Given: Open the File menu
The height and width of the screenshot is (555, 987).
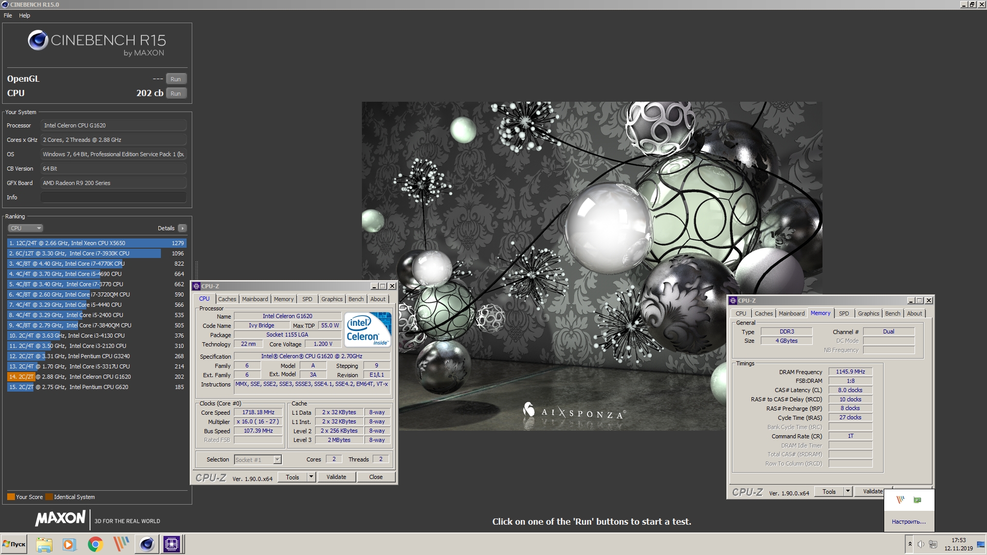Looking at the screenshot, I should coord(8,15).
